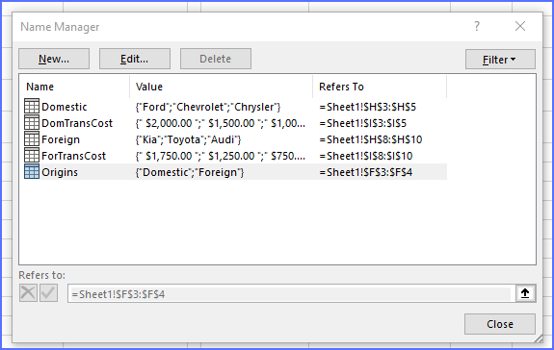
Task: Click the collapse dialog arrow in Refers to
Action: coord(525,293)
